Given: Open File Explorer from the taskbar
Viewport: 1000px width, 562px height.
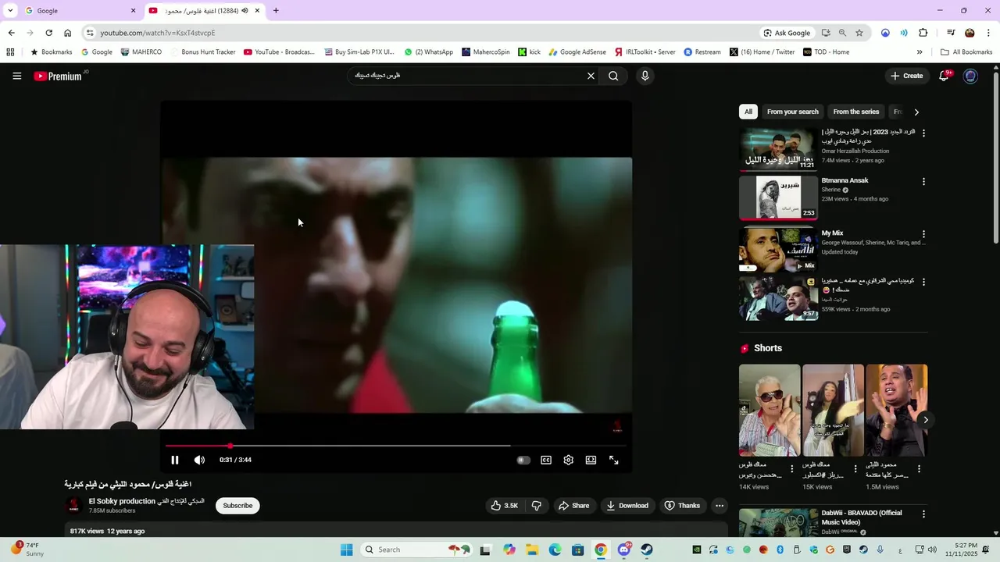Looking at the screenshot, I should [x=532, y=550].
